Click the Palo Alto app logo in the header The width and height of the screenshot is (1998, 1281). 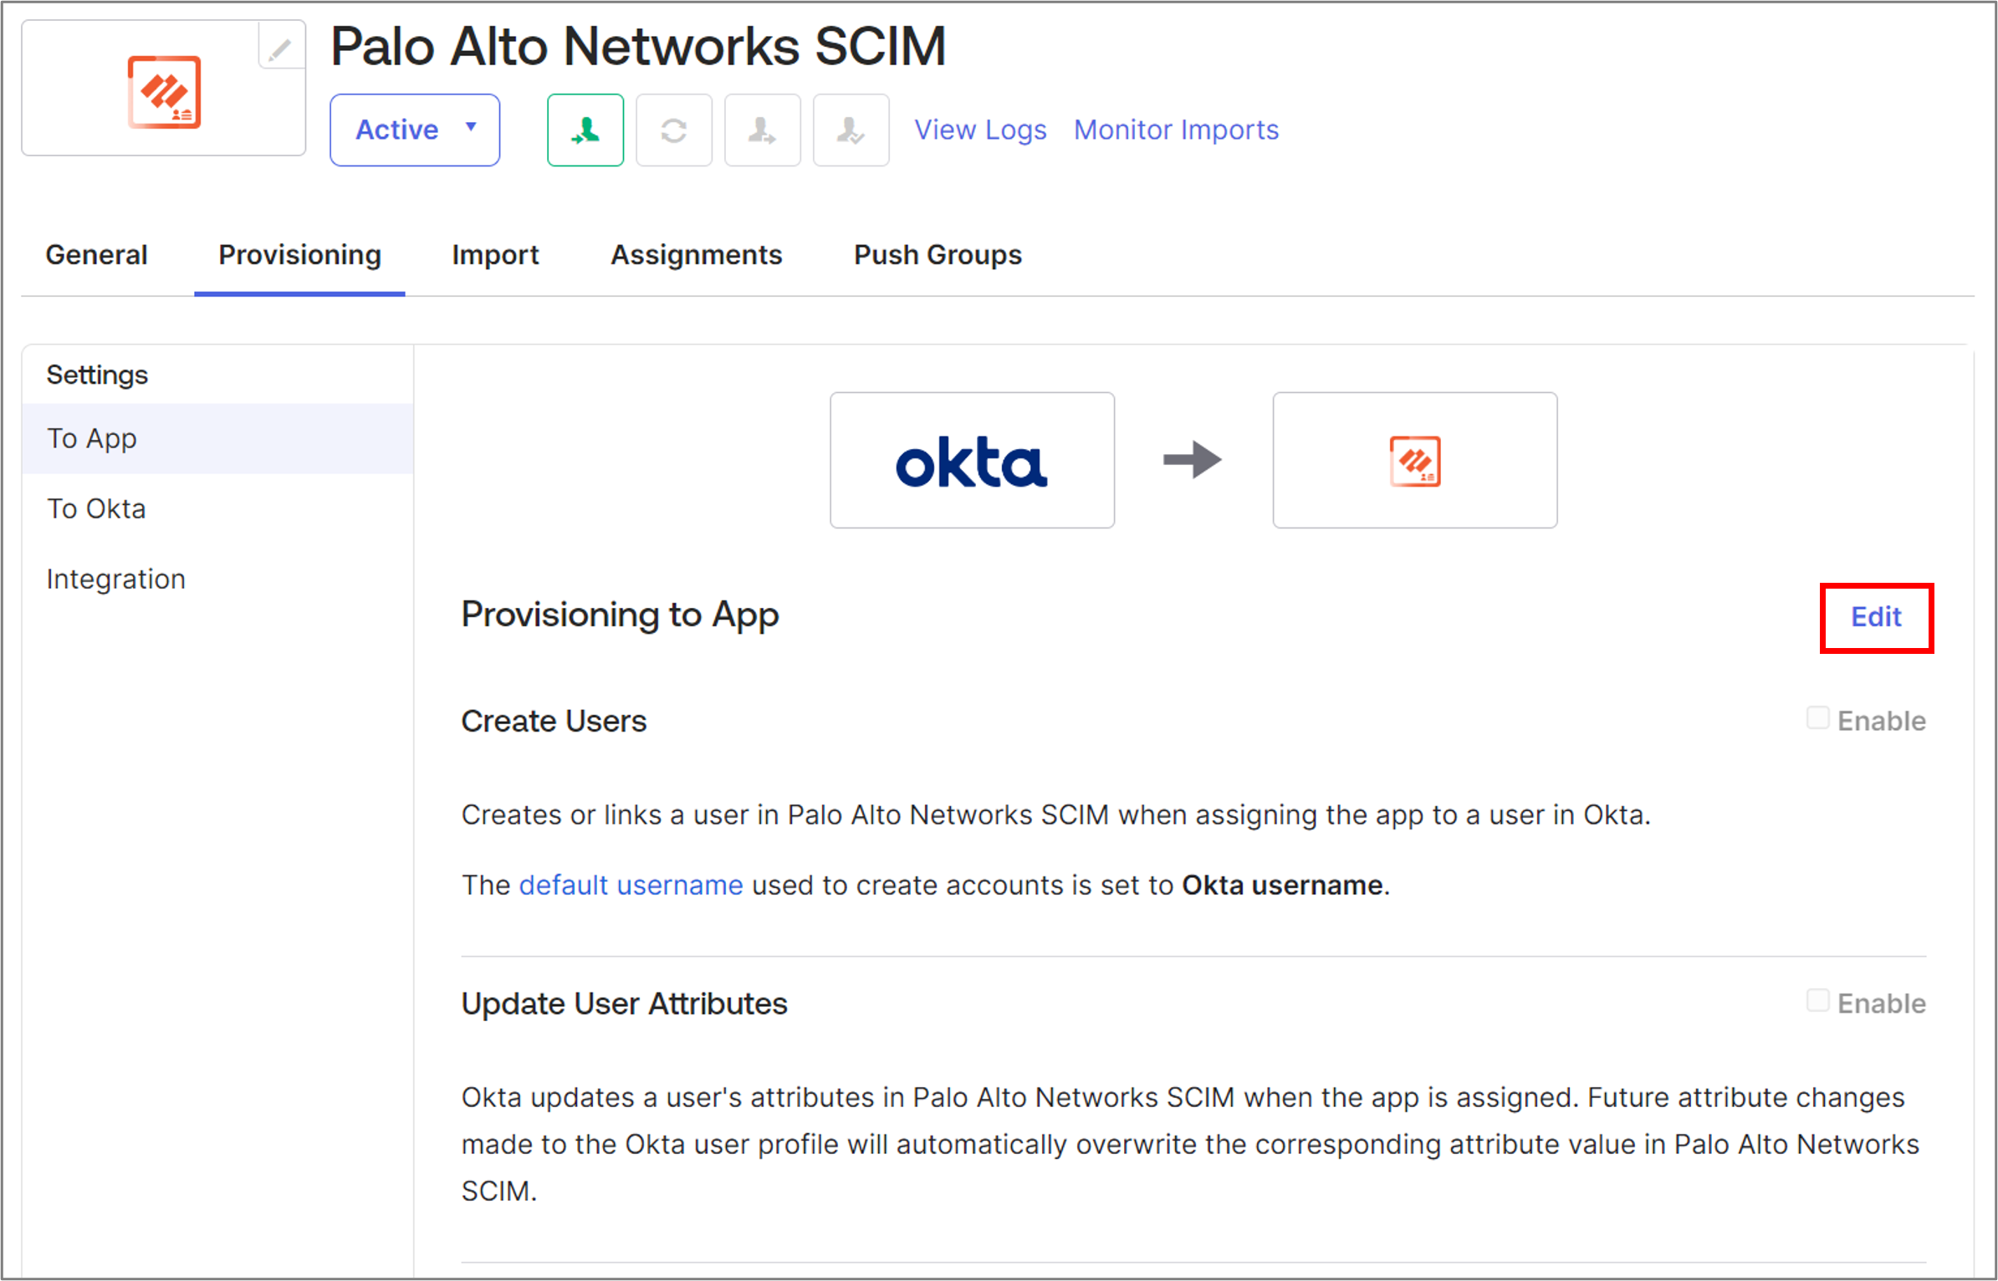point(164,91)
